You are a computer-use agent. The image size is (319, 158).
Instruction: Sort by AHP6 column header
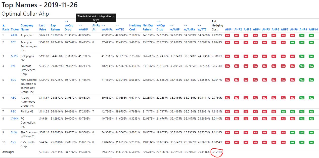tap(275, 29)
